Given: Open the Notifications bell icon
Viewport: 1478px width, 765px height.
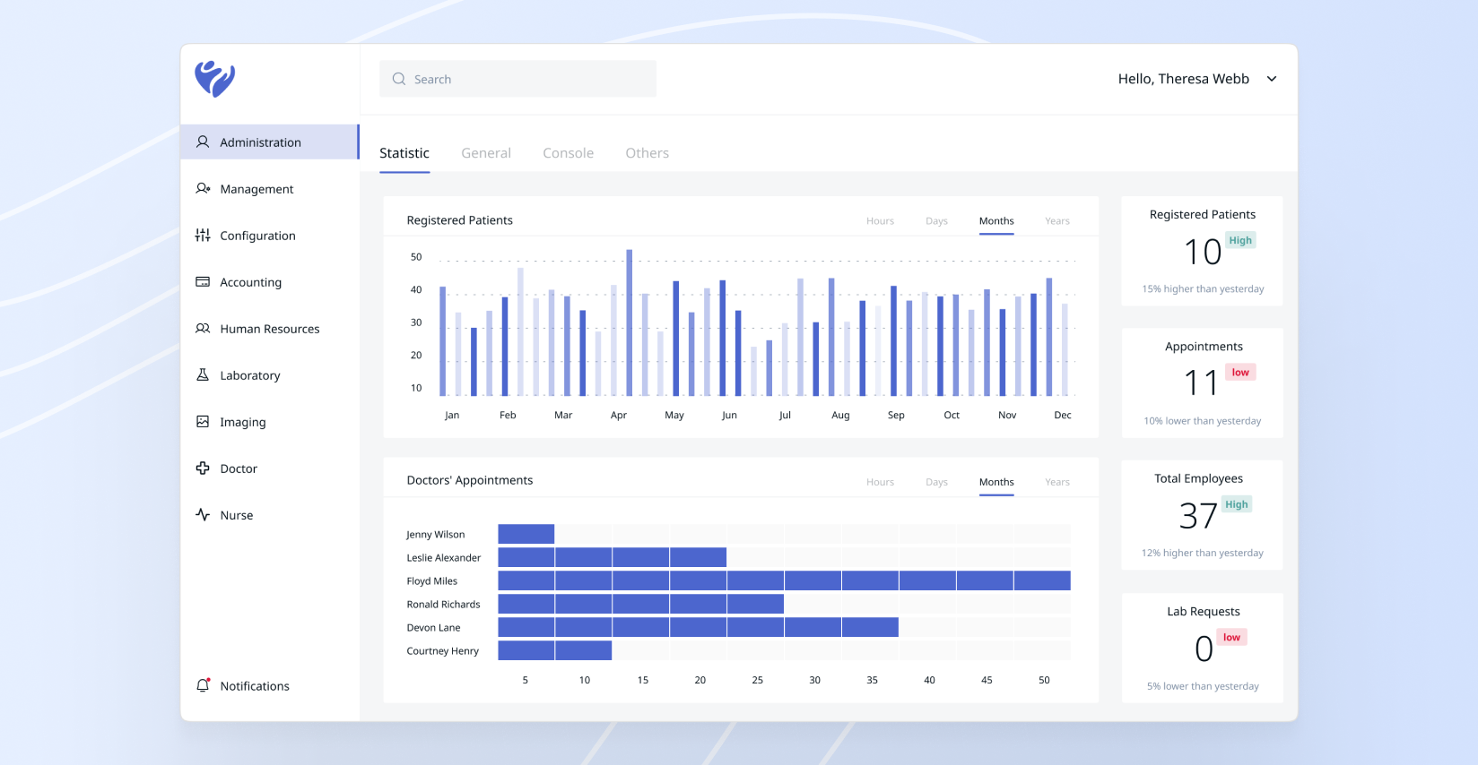Looking at the screenshot, I should pos(203,685).
